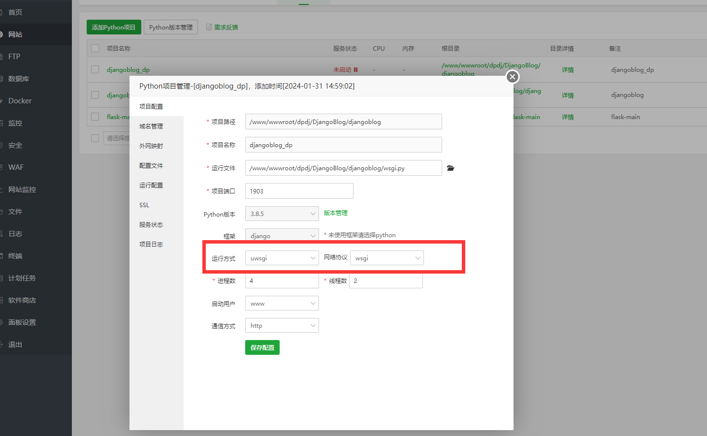This screenshot has width=707, height=436.
Task: Click the feedback edit icon in toolbar
Action: tap(209, 27)
